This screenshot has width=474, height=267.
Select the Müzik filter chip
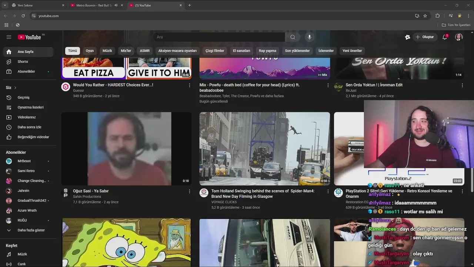pyautogui.click(x=107, y=51)
